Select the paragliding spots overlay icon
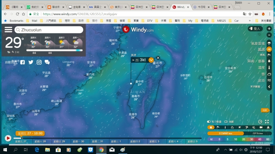Viewport: 275px width, 154px height. point(247,127)
